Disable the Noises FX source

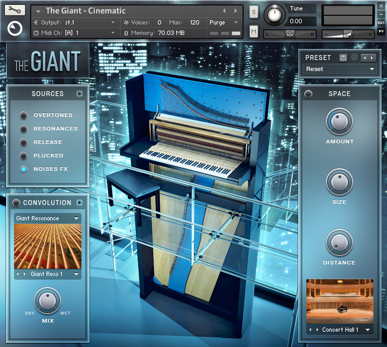[24, 169]
